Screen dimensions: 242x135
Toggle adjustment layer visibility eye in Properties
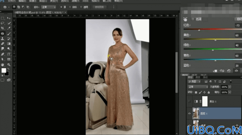point(236,71)
